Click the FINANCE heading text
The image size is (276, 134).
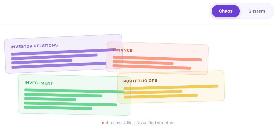[123, 50]
